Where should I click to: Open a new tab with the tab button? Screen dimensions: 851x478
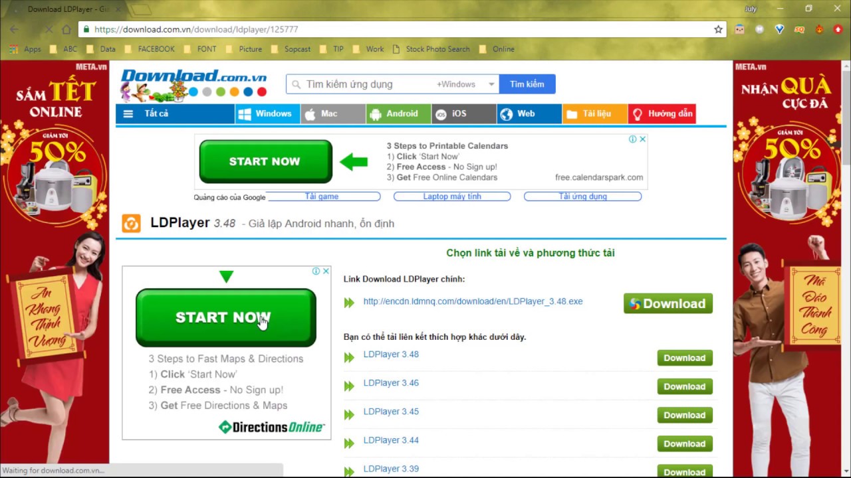point(140,9)
